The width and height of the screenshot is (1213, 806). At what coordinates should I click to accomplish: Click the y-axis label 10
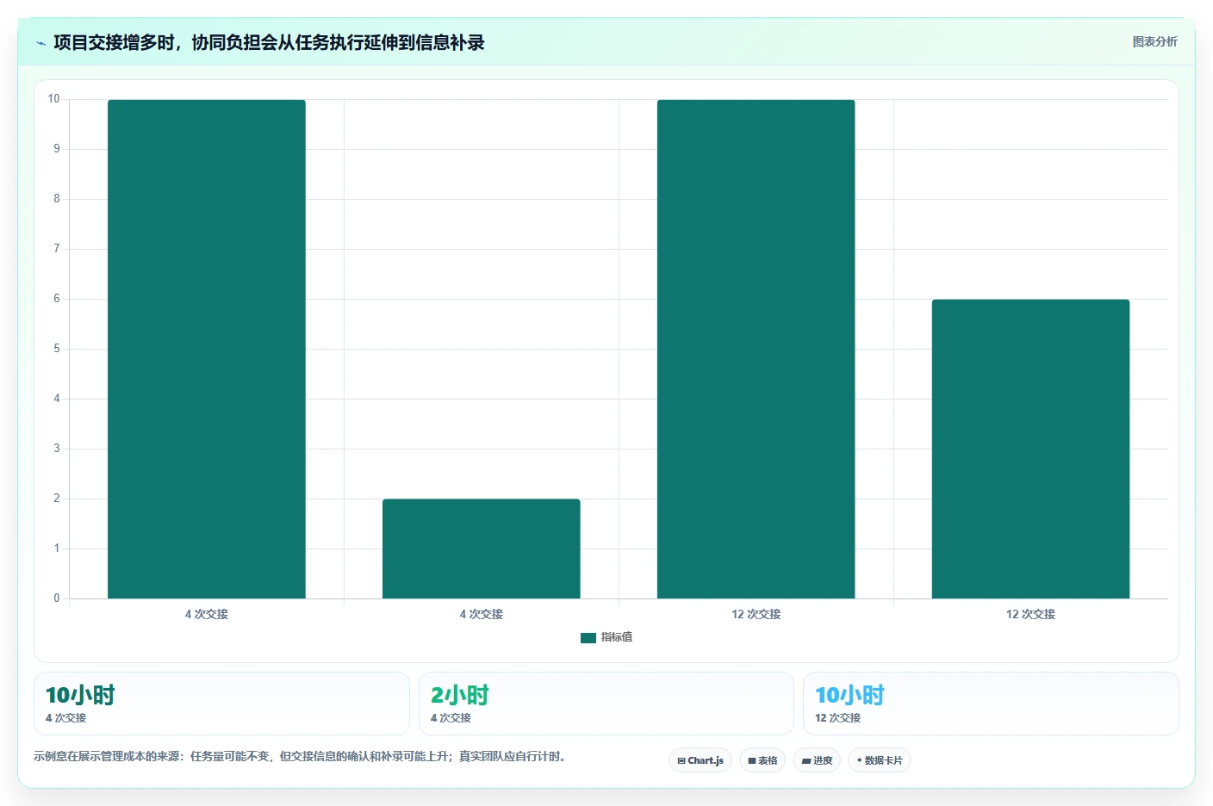click(x=53, y=99)
